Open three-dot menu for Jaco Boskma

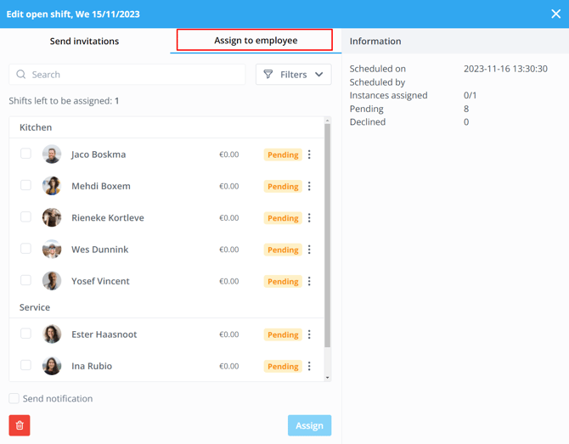click(309, 155)
